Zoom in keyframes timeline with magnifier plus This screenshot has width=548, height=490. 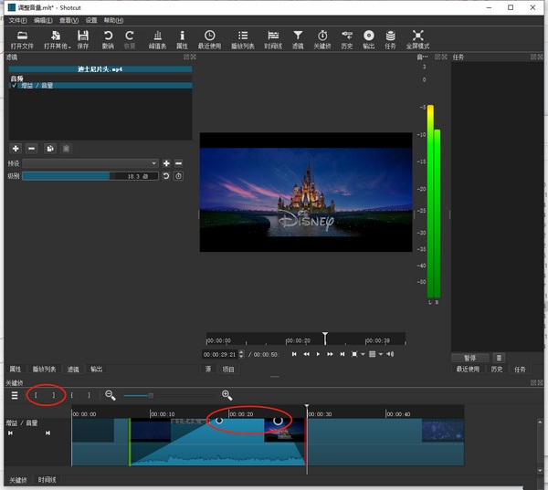tap(227, 395)
